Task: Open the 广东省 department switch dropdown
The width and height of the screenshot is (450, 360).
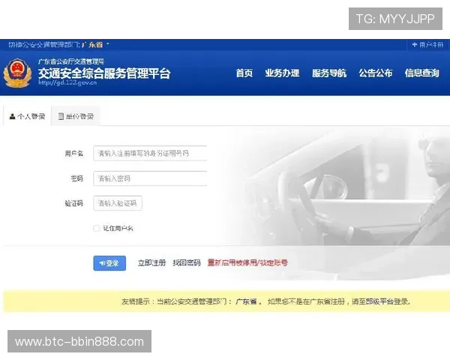Action: [95, 45]
